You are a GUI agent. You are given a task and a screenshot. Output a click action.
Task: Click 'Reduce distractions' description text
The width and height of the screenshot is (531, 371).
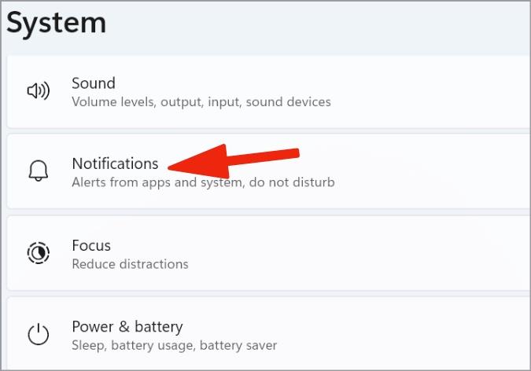click(x=130, y=264)
